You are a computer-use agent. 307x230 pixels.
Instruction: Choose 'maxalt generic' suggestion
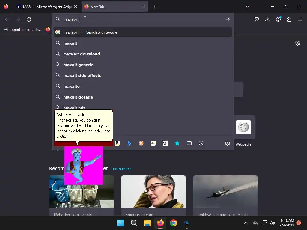tap(142, 65)
